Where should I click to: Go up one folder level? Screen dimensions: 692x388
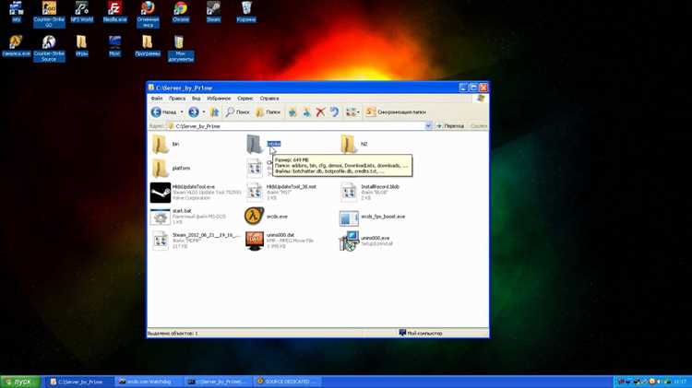tap(214, 112)
